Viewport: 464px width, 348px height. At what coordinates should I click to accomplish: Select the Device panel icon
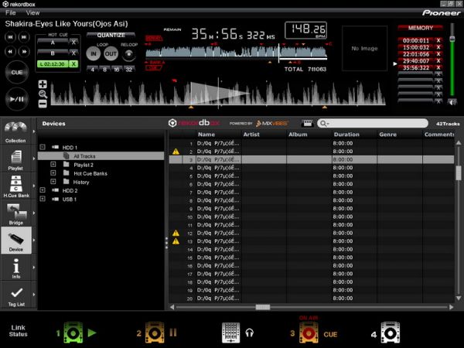pos(16,241)
